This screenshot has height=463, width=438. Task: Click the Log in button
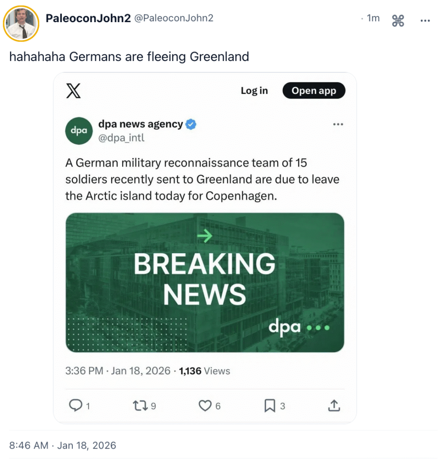pos(254,91)
